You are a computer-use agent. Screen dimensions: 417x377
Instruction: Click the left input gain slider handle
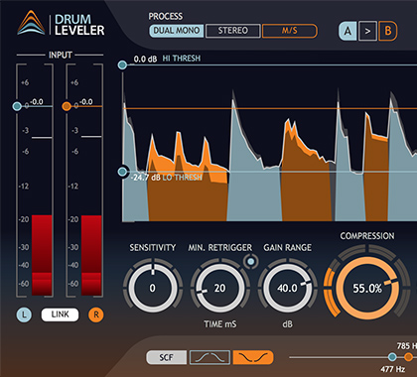(x=17, y=106)
